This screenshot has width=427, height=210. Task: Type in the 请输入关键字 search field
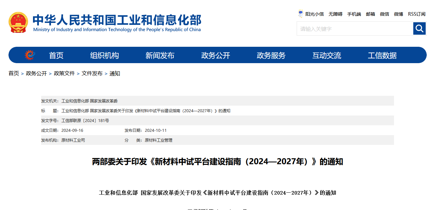355,29
